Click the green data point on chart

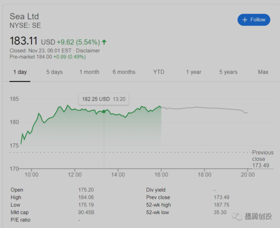click(x=104, y=111)
